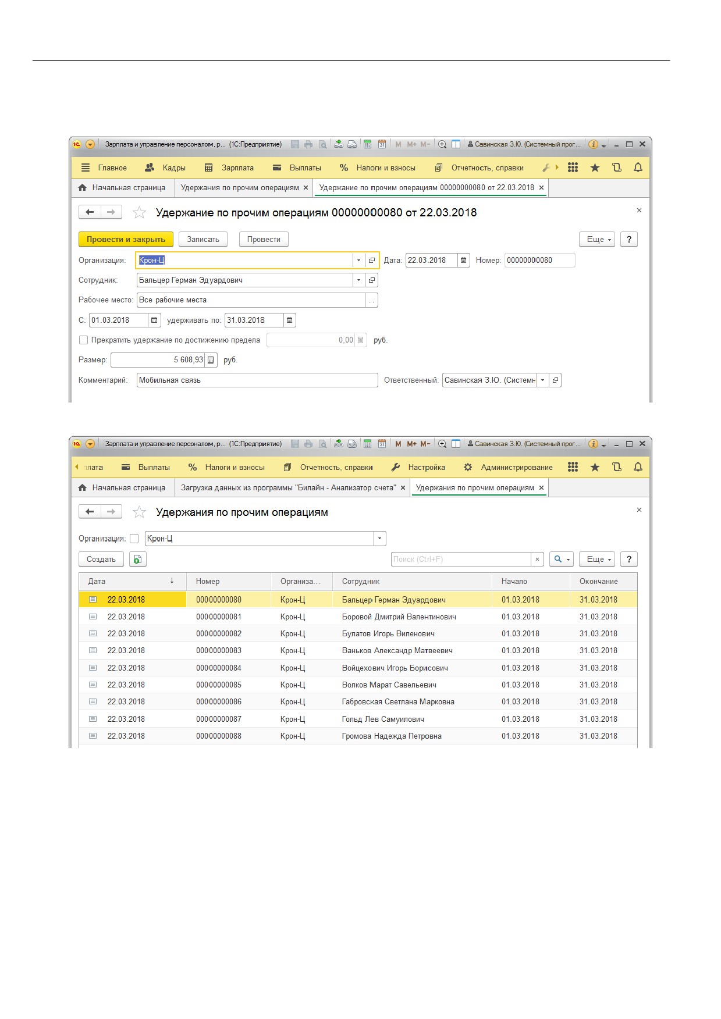Open Еще menu in document form

(x=597, y=239)
